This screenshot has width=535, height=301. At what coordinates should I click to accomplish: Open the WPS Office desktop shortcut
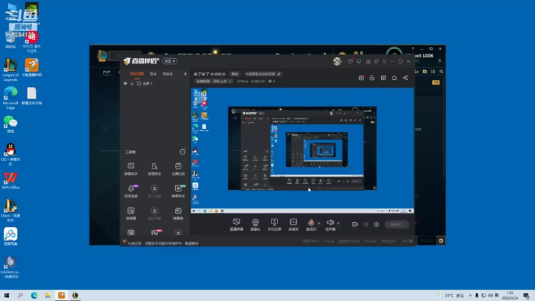pos(10,181)
